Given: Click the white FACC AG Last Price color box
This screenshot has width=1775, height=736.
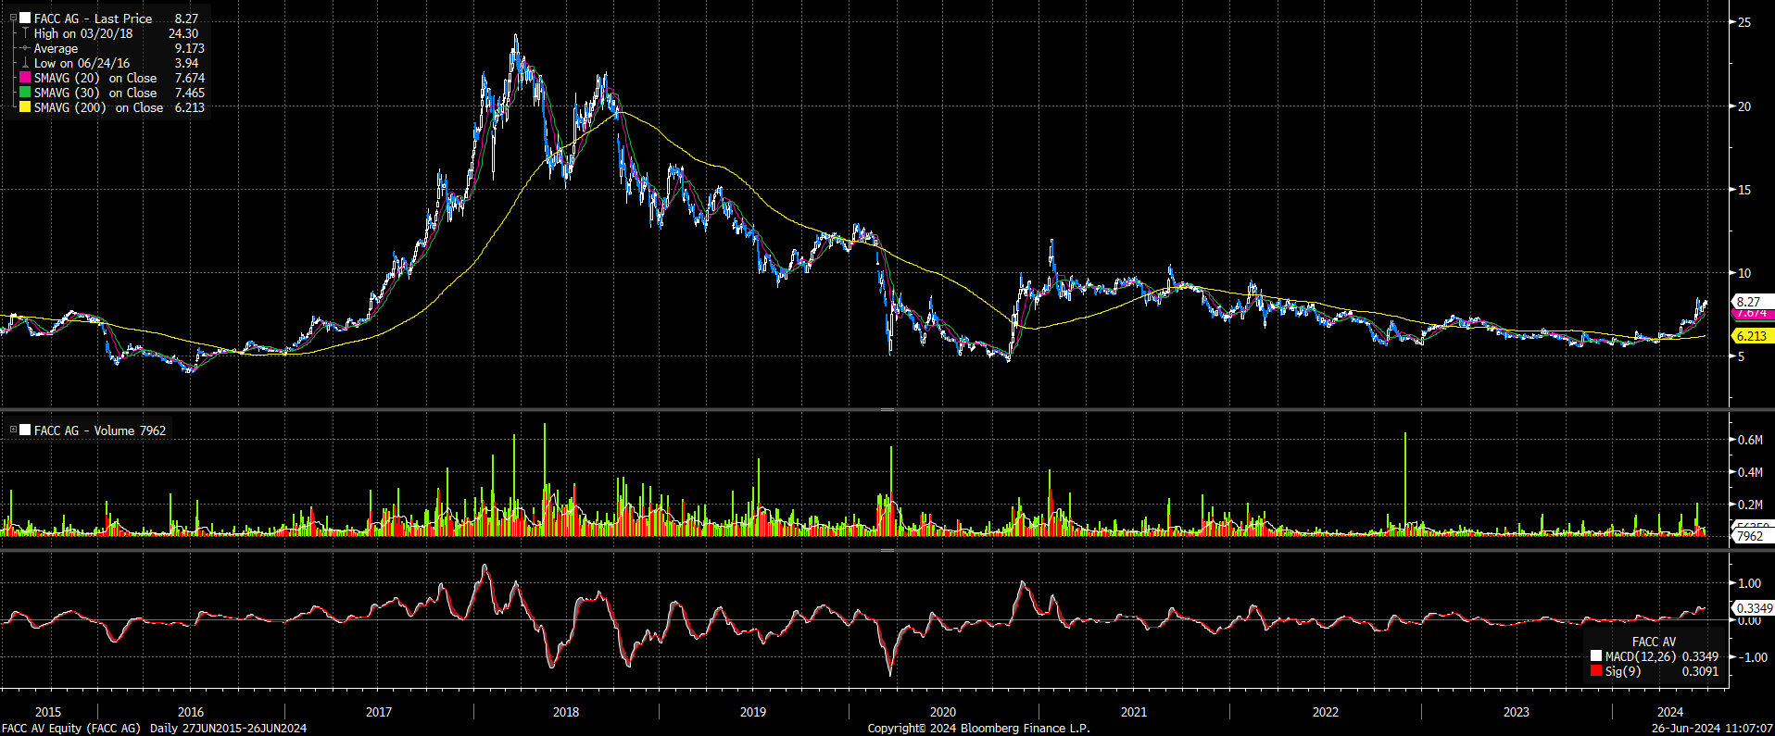Looking at the screenshot, I should point(25,18).
